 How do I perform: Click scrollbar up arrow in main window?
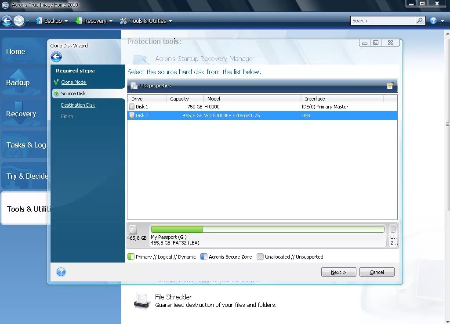tap(447, 33)
